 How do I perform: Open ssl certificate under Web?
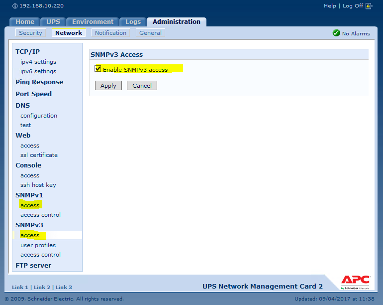39,155
